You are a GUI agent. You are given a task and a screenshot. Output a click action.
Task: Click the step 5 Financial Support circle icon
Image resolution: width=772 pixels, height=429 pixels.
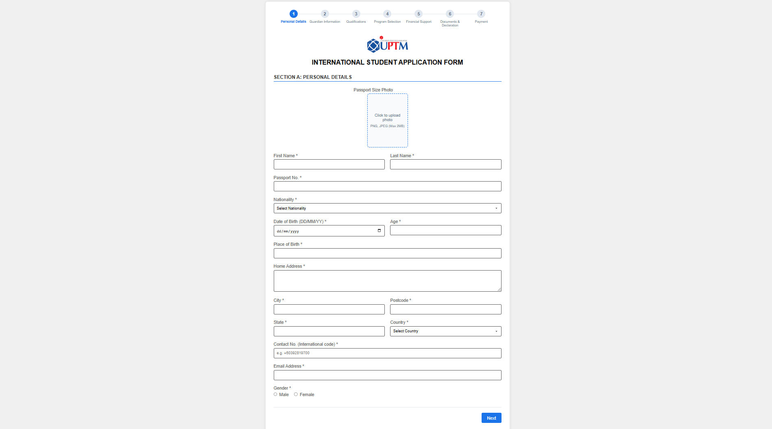point(419,14)
